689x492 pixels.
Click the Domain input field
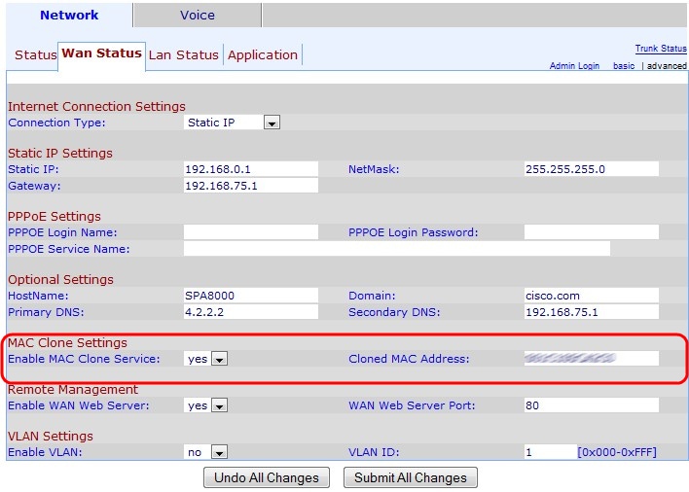pyautogui.click(x=592, y=296)
